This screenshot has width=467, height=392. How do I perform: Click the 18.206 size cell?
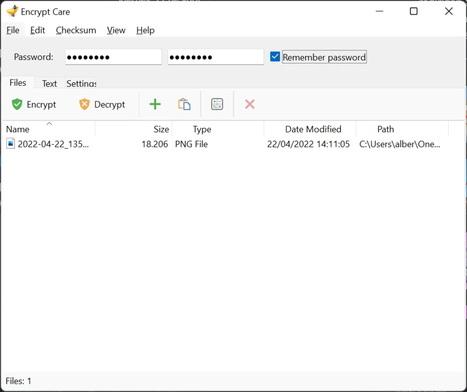coord(154,144)
